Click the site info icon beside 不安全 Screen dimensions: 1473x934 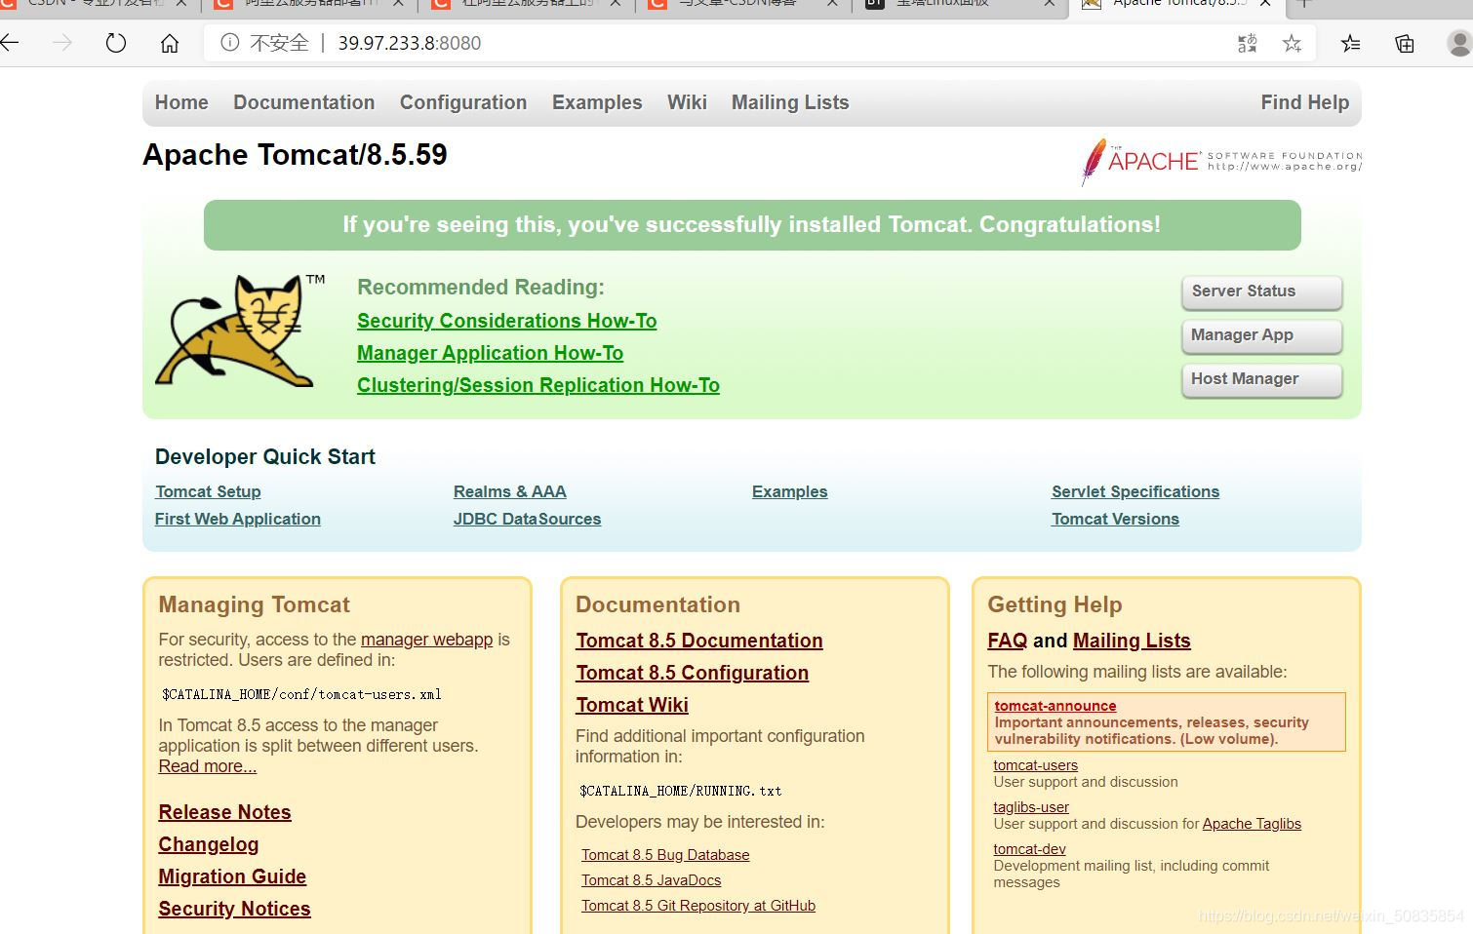click(x=229, y=43)
